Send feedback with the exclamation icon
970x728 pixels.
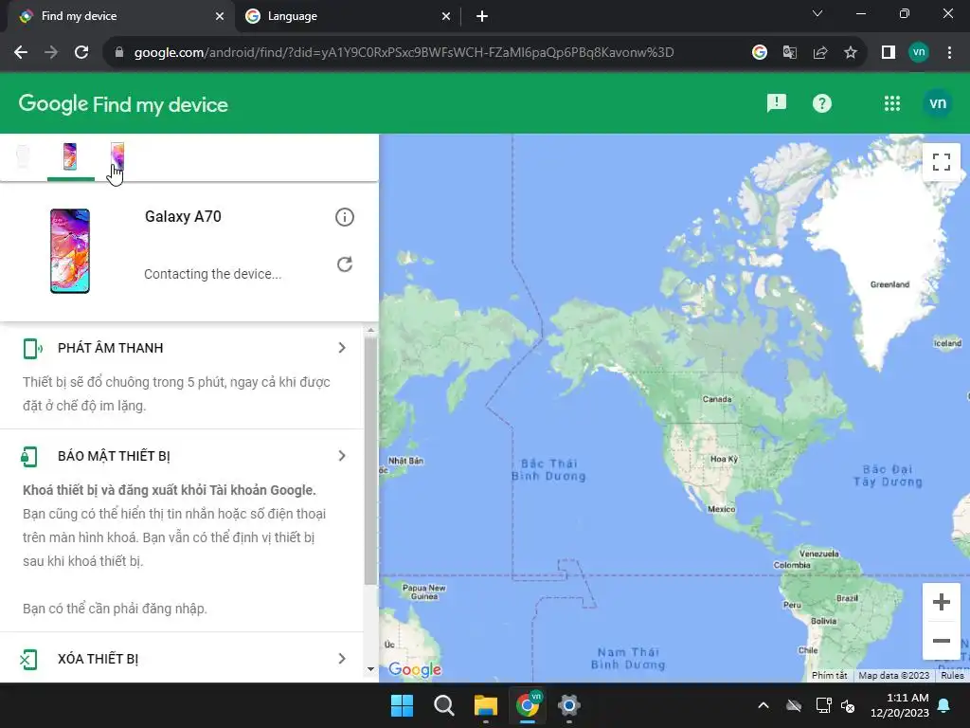(x=777, y=103)
